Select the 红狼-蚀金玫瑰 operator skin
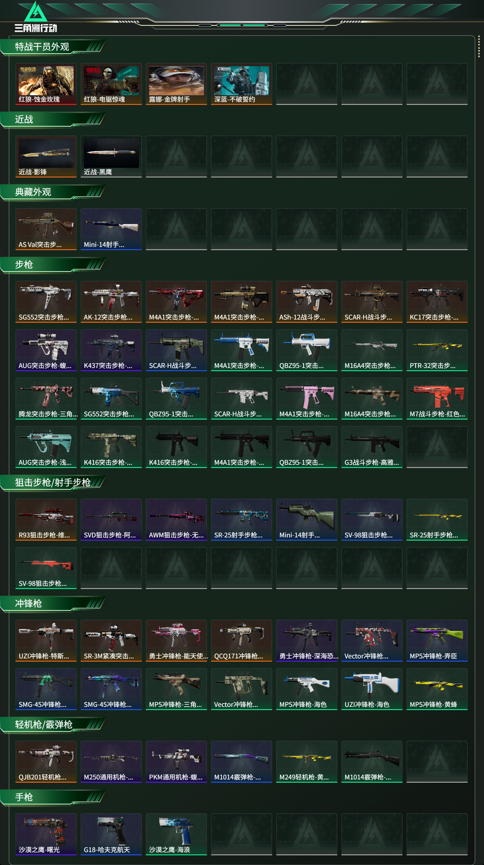This screenshot has width=484, height=865. 46,84
